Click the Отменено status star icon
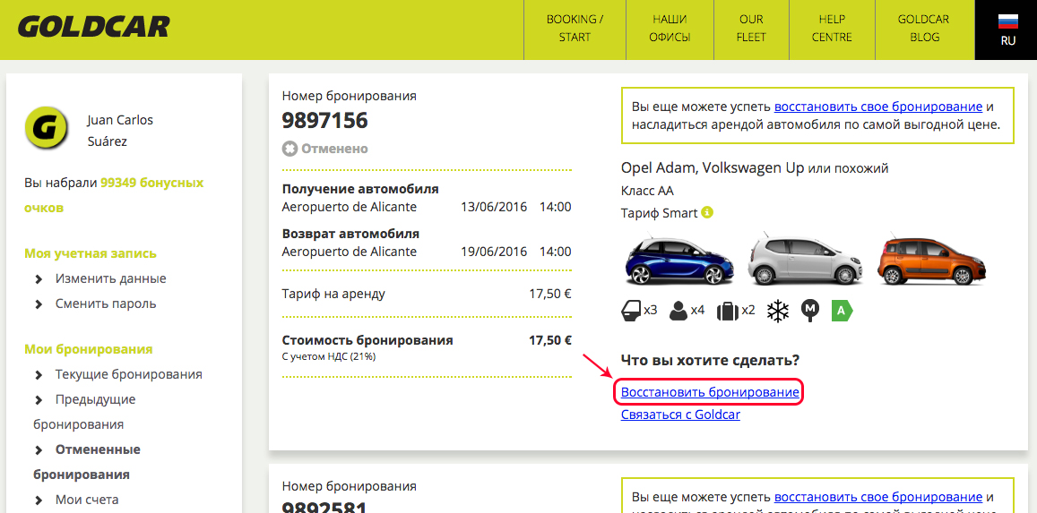Image resolution: width=1037 pixels, height=513 pixels. [x=289, y=149]
